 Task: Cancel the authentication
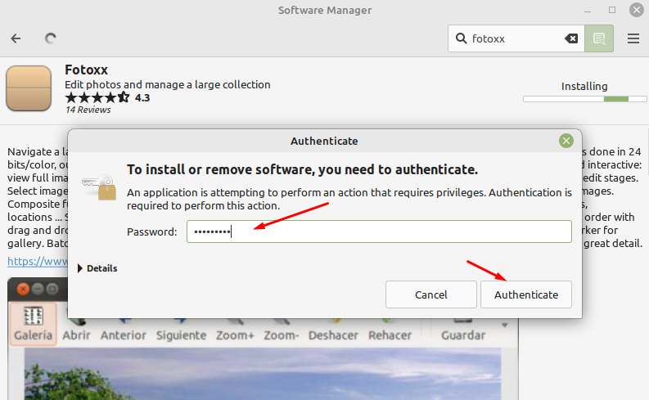click(430, 294)
